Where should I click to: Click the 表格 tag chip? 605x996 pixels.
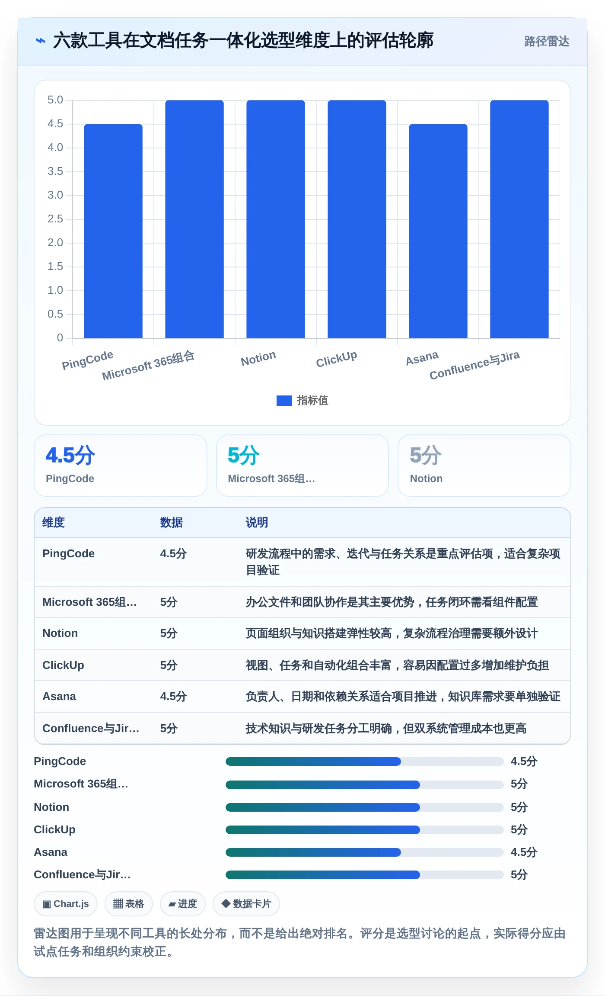point(129,904)
